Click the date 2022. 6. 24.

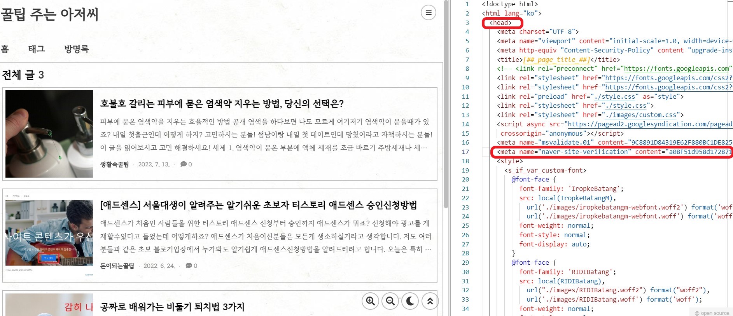pos(159,266)
